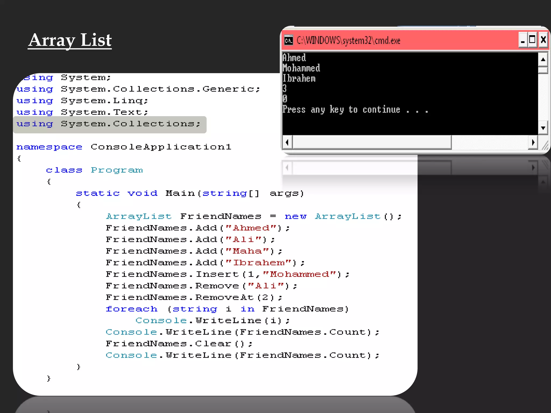Click the FriendNames.Add("Ibrahem") code line
Viewport: 551px width, 413px height.
(x=205, y=263)
